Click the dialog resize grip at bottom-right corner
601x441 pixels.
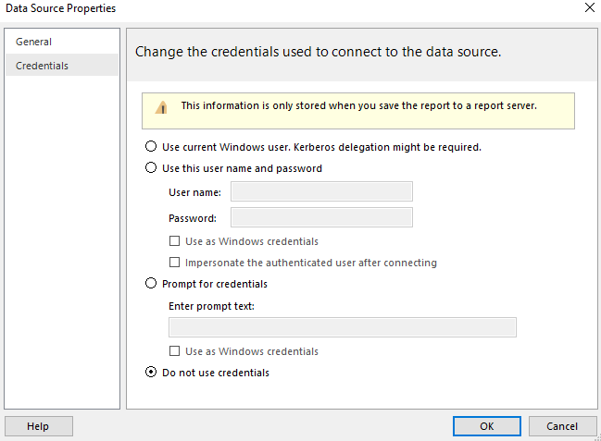click(x=598, y=437)
